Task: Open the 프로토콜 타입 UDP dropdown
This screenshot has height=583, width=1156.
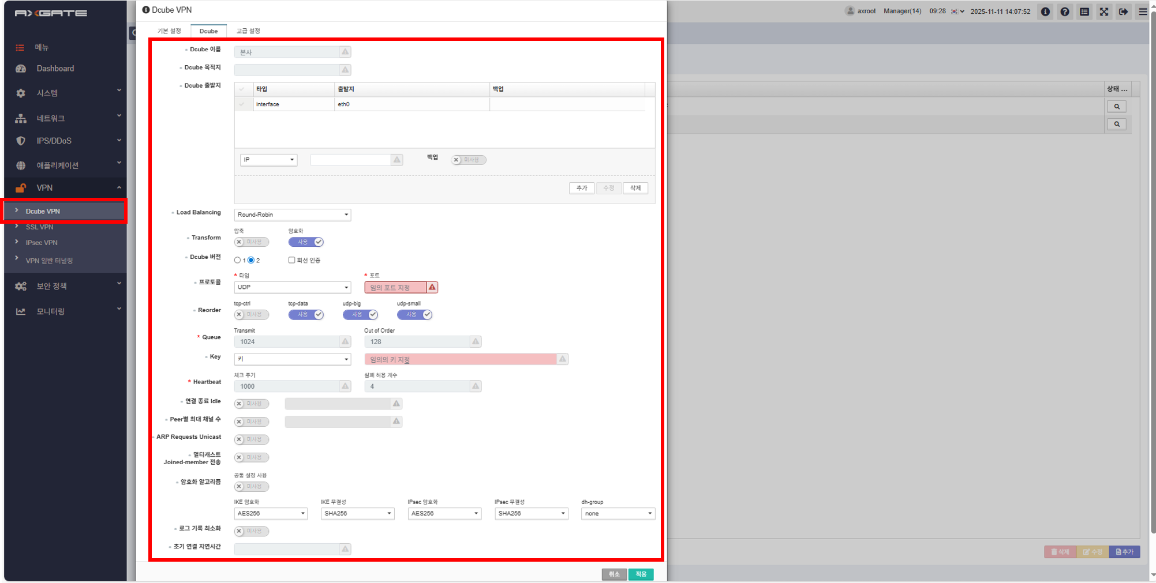Action: pos(292,287)
